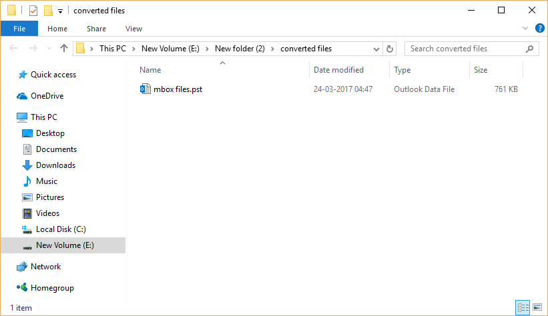Click the Pictures icon in sidebar
The image size is (548, 316).
point(27,197)
